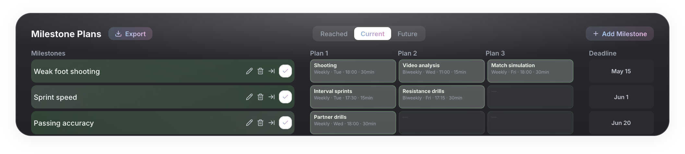Delete the Passing accuracy milestone

pyautogui.click(x=260, y=123)
